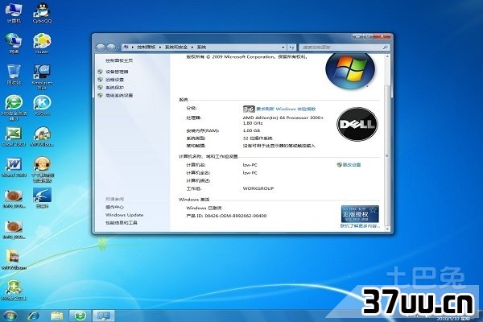Go to 系统和安全 in the breadcrumb
Image resolution: width=483 pixels, height=322 pixels.
pos(176,47)
